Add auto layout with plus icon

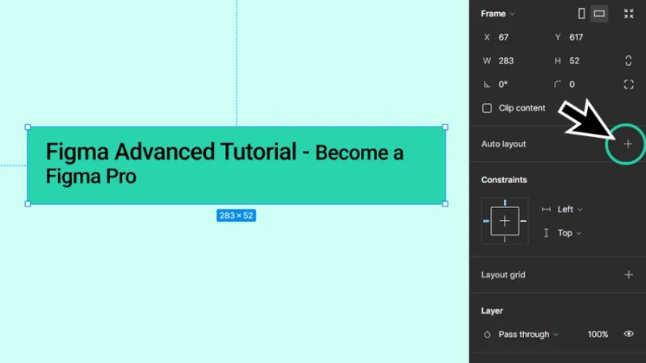pyautogui.click(x=628, y=144)
